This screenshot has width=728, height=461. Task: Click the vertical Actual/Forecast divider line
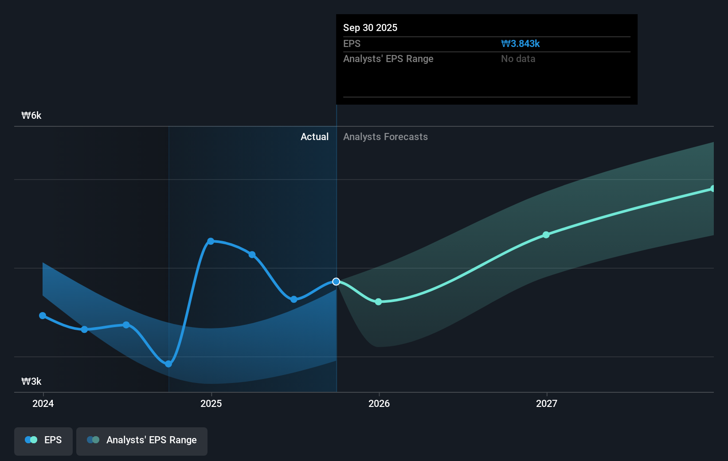336,222
